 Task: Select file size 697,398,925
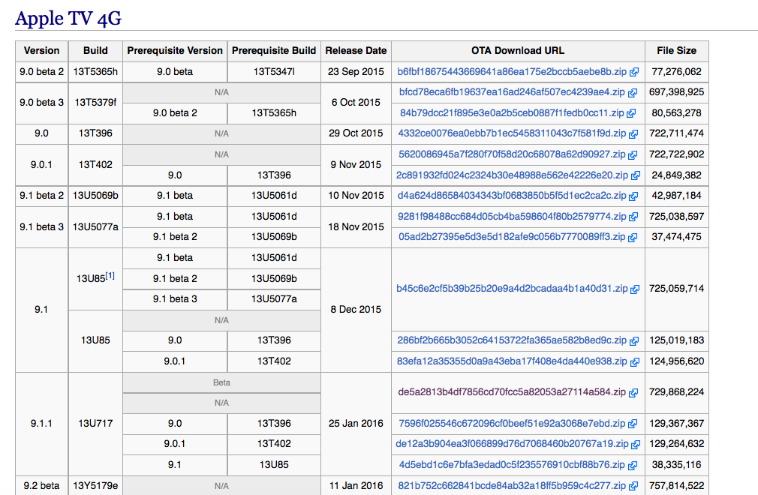676,91
